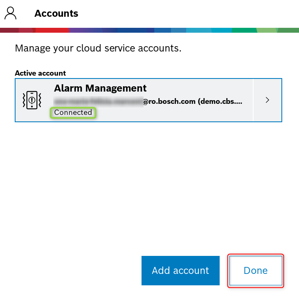This screenshot has width=299, height=298.
Task: Click the Active account label
Action: tap(40, 73)
